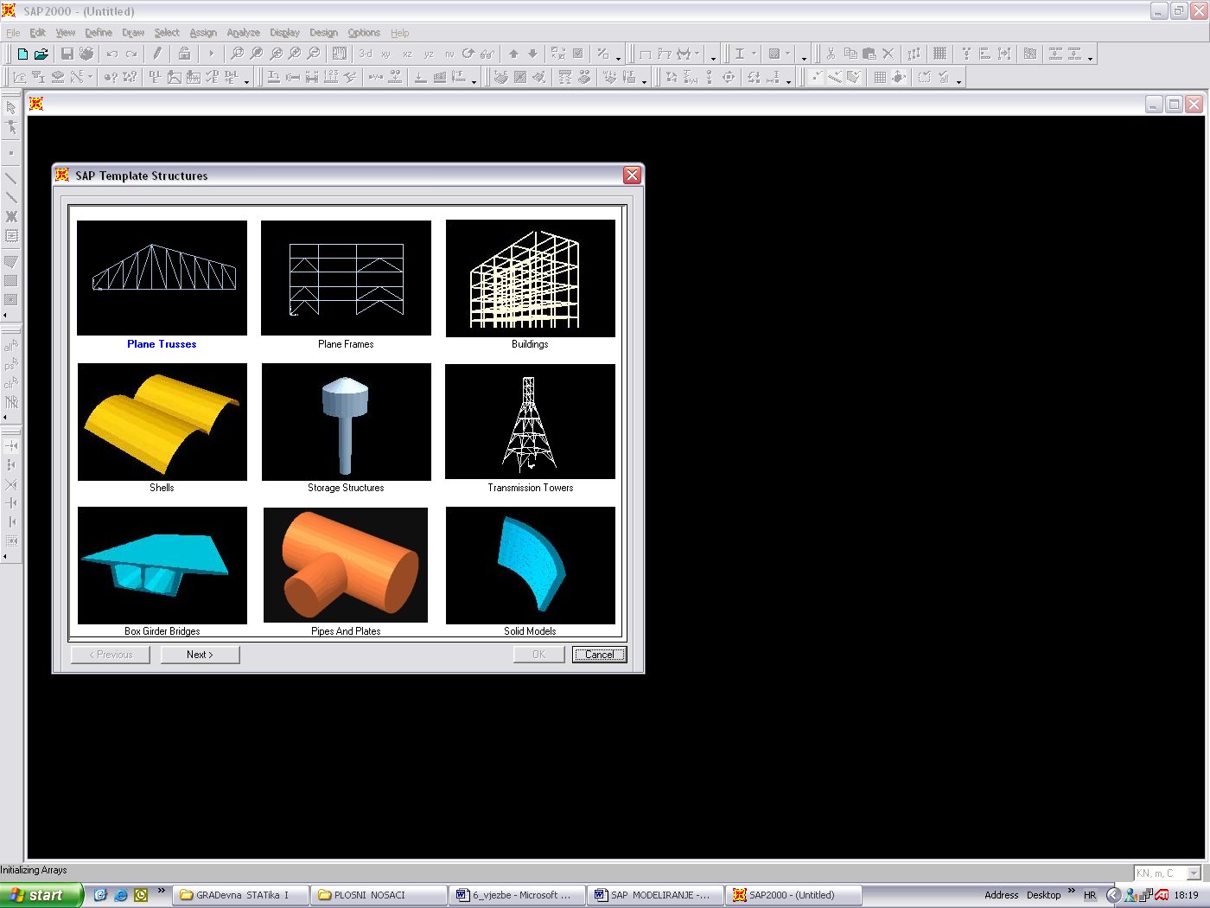
Task: Click the Redo toolbar icon
Action: (x=131, y=54)
